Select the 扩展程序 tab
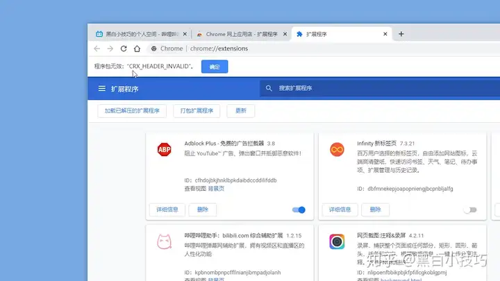 click(x=341, y=34)
